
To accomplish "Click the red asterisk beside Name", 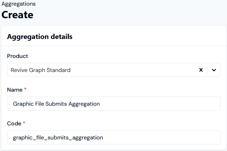I will [25, 90].
